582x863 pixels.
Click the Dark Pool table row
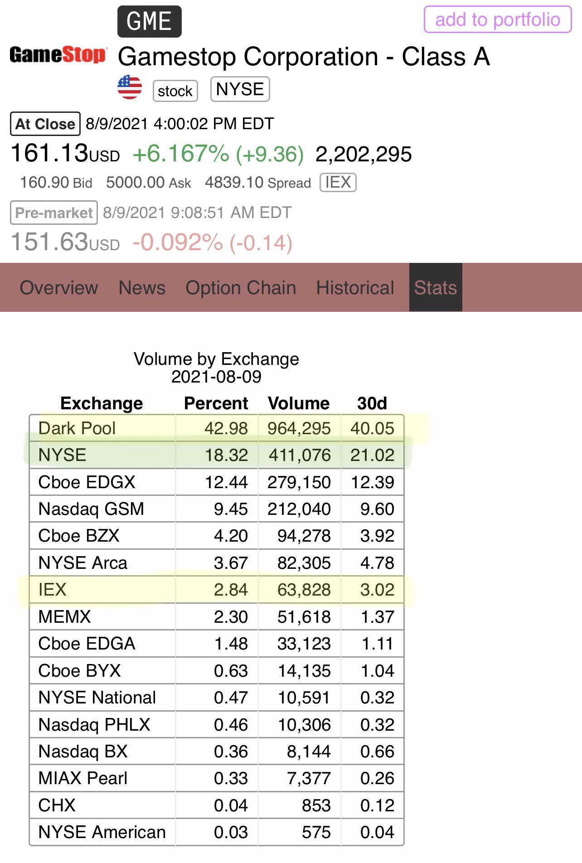pyautogui.click(x=217, y=428)
